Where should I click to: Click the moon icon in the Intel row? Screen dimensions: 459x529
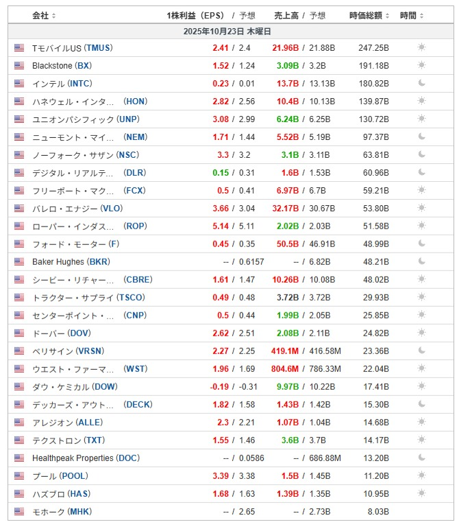(421, 84)
